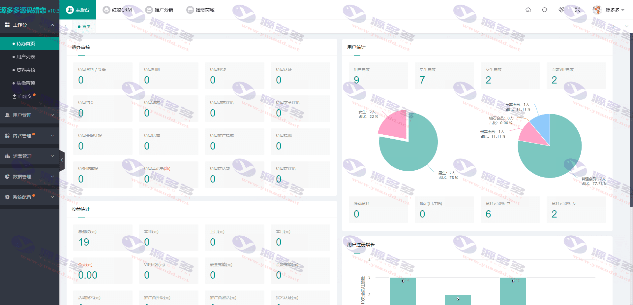The width and height of the screenshot is (633, 305).
Task: Click the vertical page scrollbar
Action: tap(631, 120)
